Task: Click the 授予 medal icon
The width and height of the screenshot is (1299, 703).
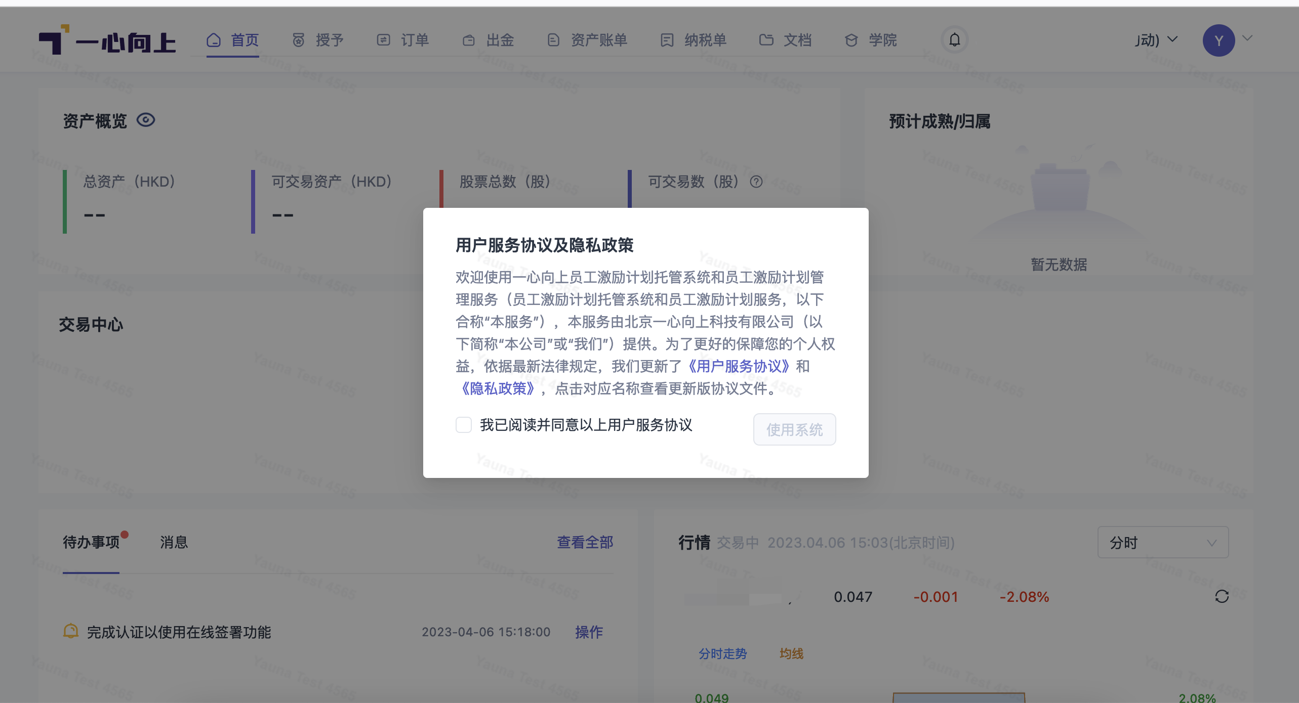Action: [x=299, y=40]
